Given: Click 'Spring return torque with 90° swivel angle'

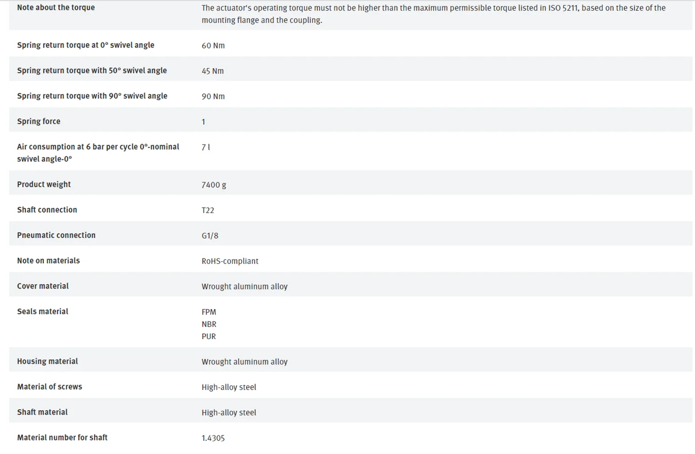Looking at the screenshot, I should point(92,96).
